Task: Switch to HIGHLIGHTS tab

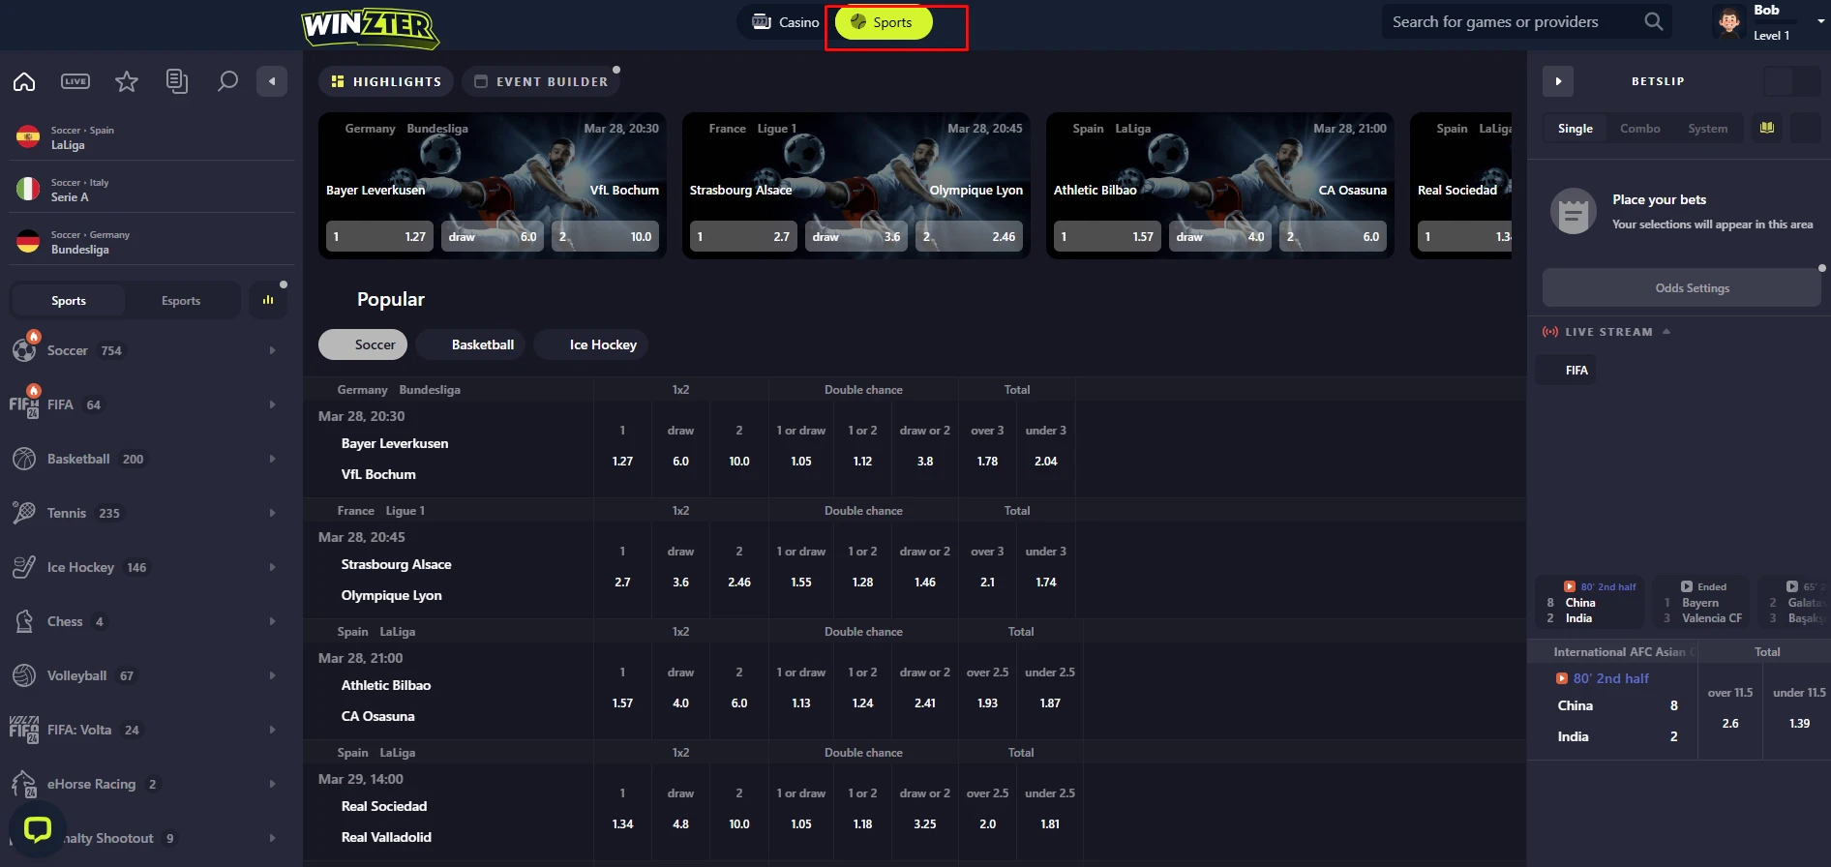Action: coord(386,81)
